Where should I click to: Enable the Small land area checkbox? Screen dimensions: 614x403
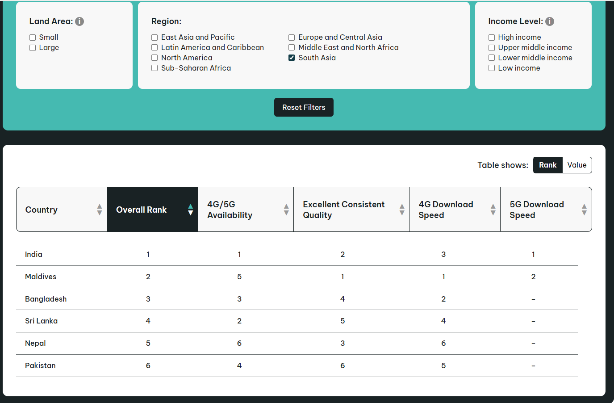[33, 38]
